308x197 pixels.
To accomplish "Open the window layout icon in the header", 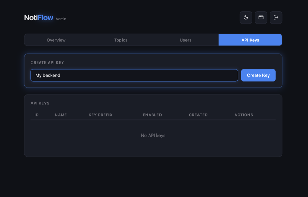I will pos(261,17).
